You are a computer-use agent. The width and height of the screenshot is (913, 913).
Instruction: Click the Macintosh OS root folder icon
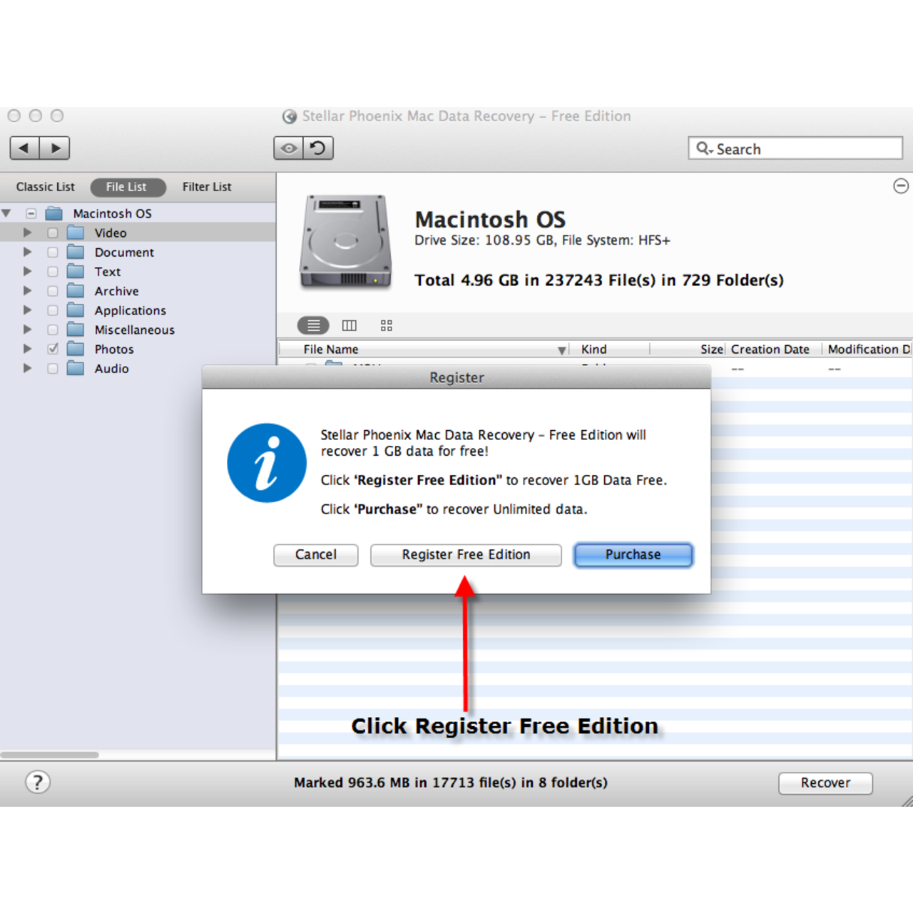point(54,213)
